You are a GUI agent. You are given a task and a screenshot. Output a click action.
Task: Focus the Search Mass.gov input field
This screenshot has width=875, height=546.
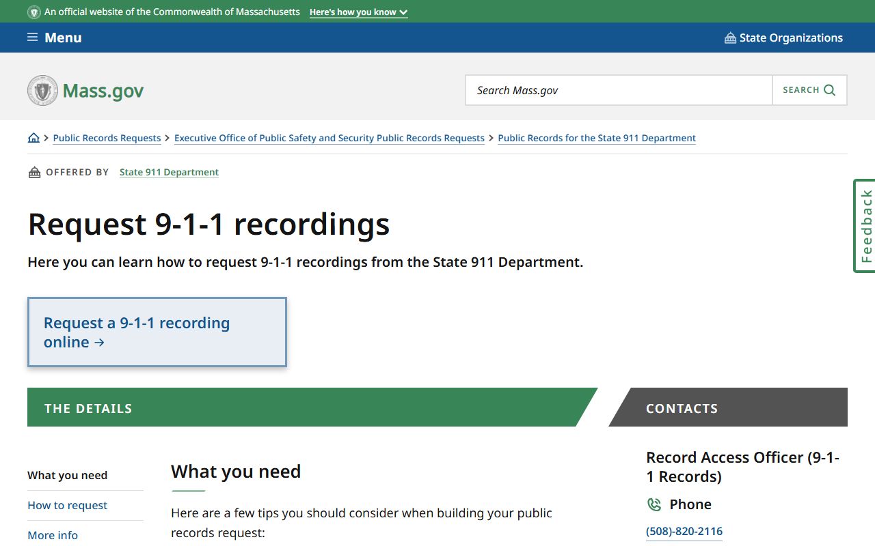[x=619, y=90]
